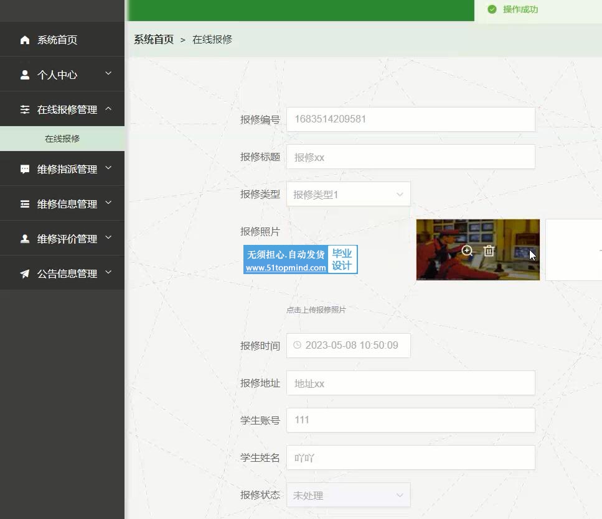Select 在线报修 submenu item
This screenshot has width=602, height=519.
click(62, 139)
